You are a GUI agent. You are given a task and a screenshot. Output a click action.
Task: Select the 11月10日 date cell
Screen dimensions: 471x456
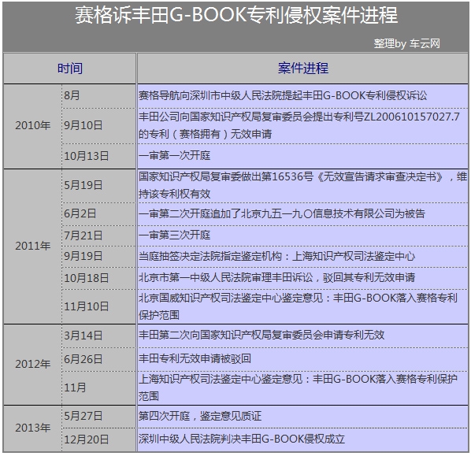pyautogui.click(x=98, y=306)
